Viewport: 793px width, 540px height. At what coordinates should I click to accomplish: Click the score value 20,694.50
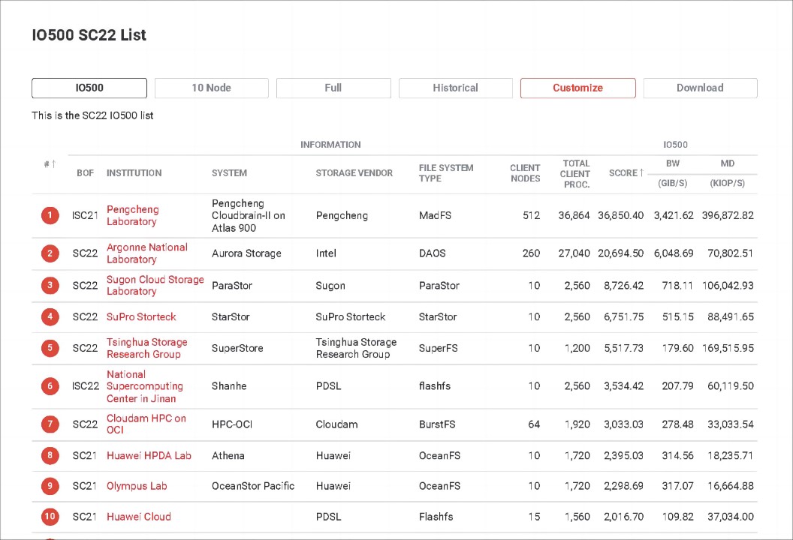pos(620,253)
